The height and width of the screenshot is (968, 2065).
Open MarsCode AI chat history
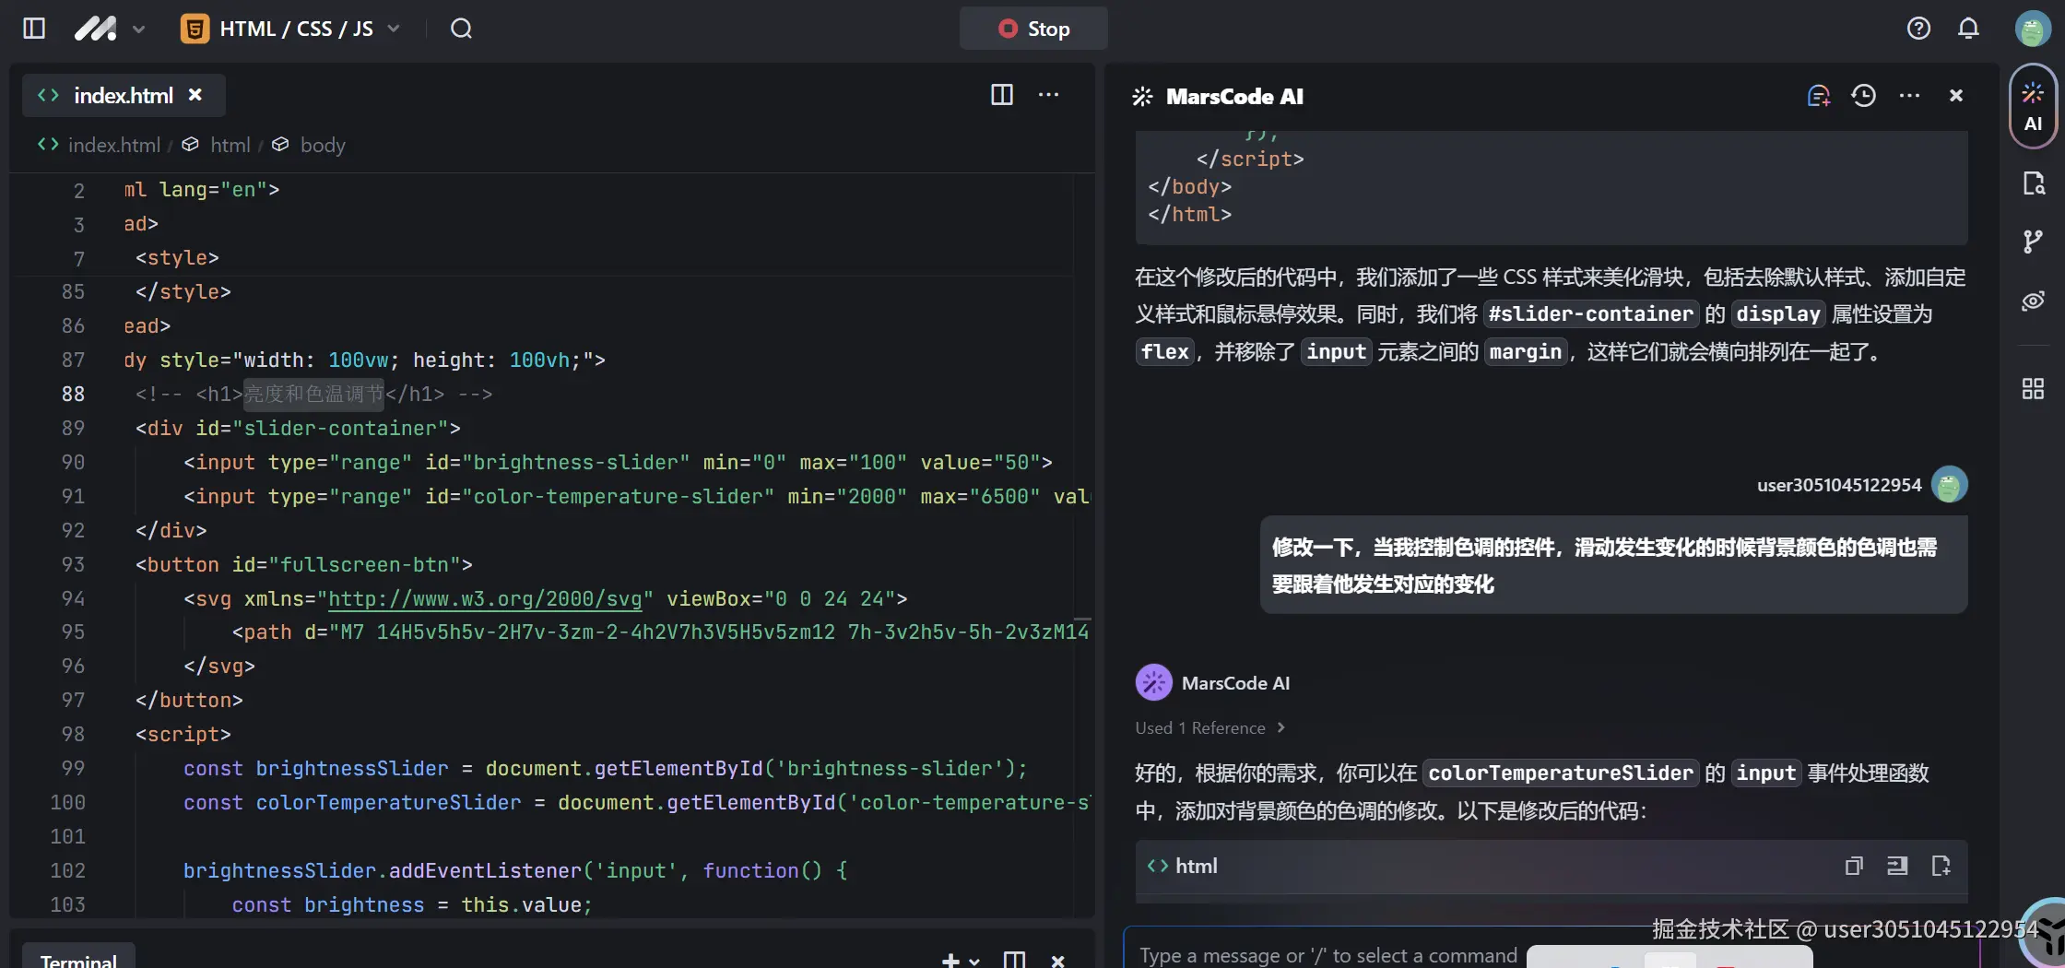tap(1863, 96)
